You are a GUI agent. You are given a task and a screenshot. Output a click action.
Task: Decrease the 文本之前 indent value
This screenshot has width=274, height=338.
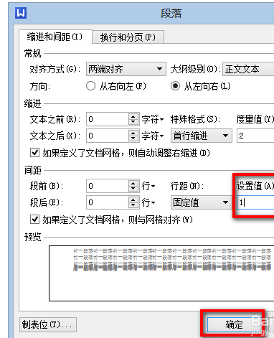coord(133,122)
